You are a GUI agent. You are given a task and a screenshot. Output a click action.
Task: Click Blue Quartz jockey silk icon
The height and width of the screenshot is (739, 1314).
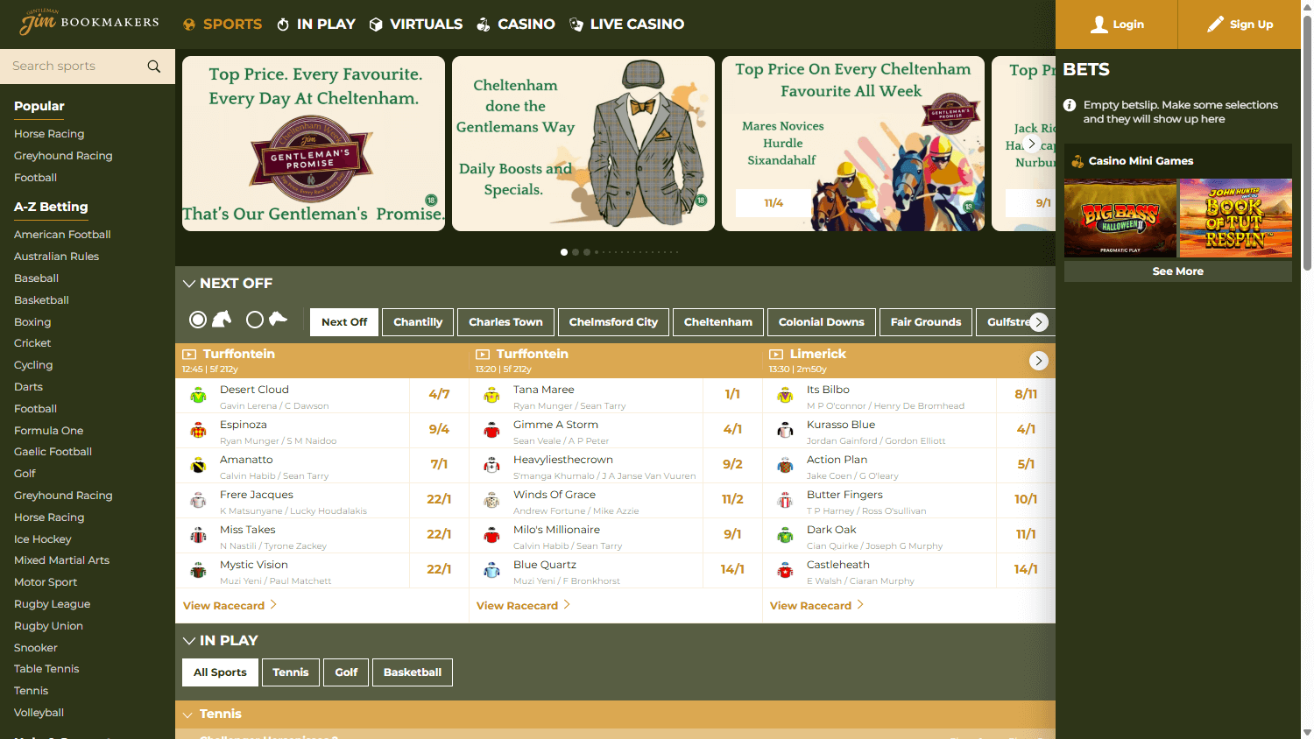point(492,571)
